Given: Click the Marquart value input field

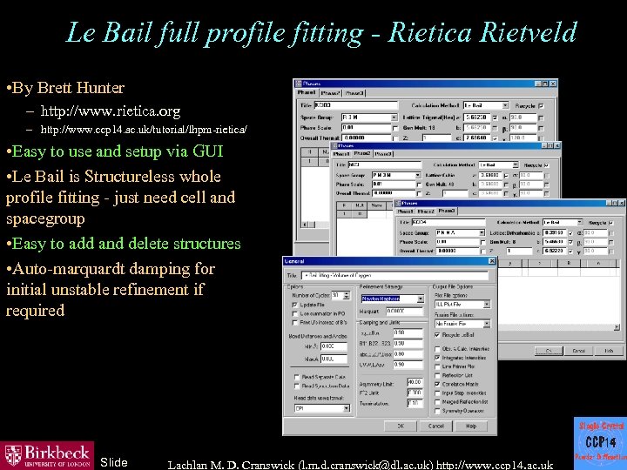Looking at the screenshot, I should pyautogui.click(x=404, y=311).
